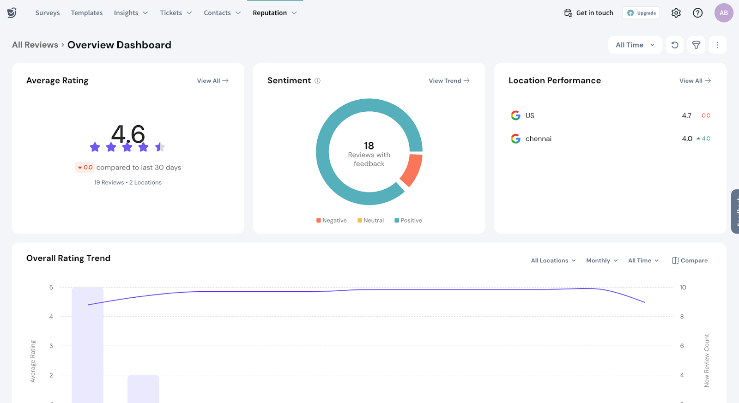Click the Upgrade button
The height and width of the screenshot is (403, 739).
(x=641, y=13)
